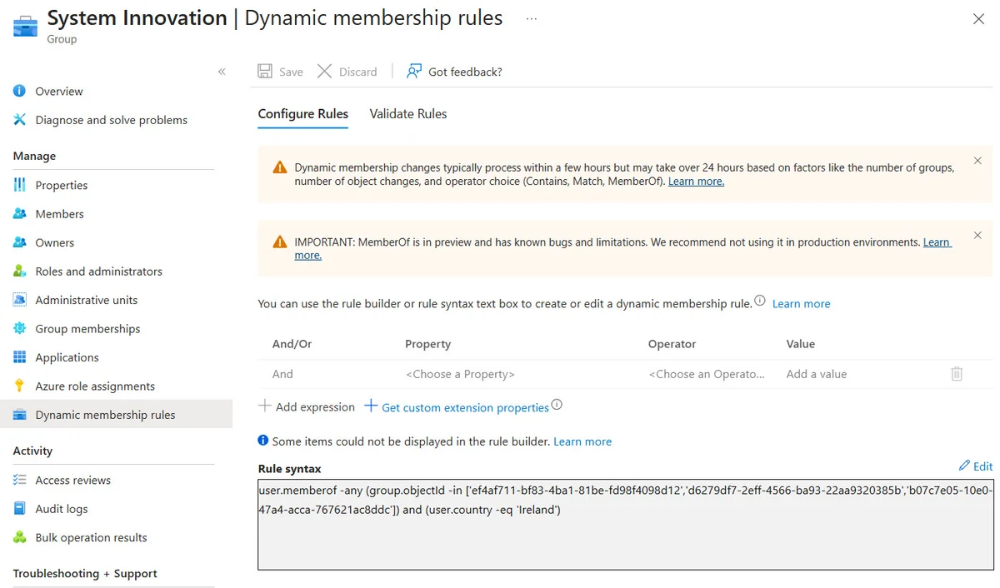The image size is (1000, 588).
Task: Click the Rule syntax label
Action: (289, 469)
